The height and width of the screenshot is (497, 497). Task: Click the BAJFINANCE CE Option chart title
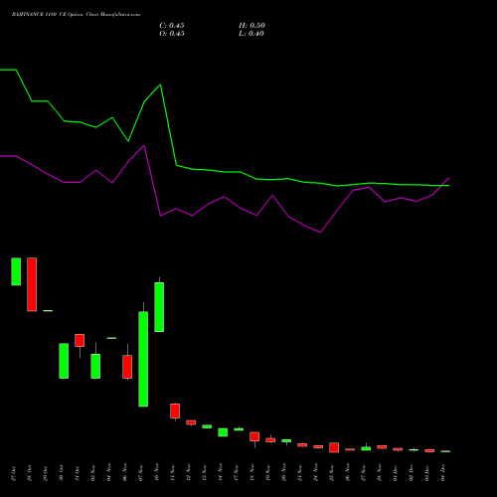coord(76,15)
